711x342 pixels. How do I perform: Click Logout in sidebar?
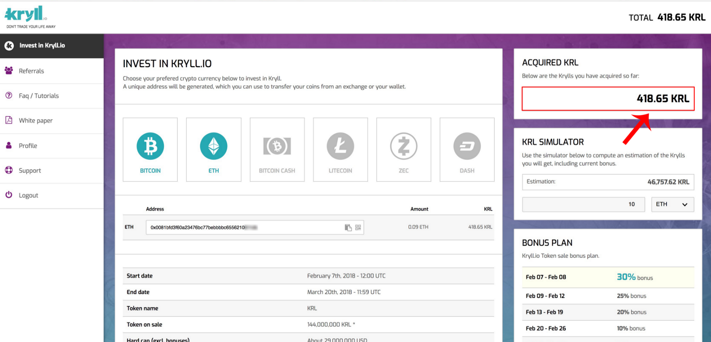click(52, 195)
